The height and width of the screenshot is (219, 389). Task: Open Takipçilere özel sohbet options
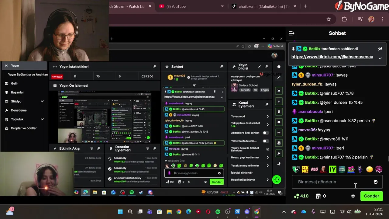click(250, 124)
